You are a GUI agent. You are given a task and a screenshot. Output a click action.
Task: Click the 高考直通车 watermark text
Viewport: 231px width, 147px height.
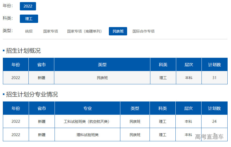pos(209,137)
